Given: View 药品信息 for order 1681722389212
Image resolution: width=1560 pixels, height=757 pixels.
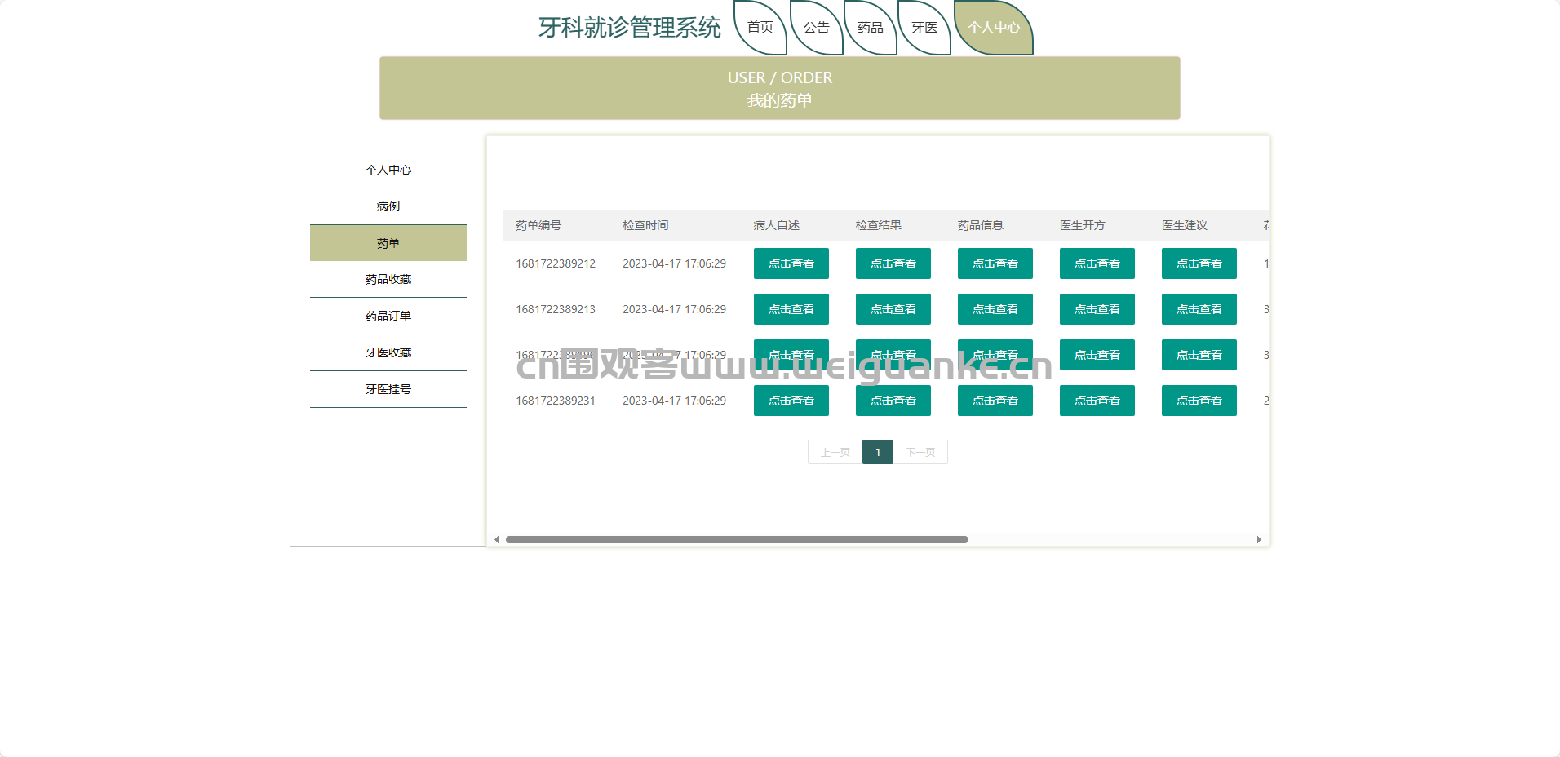Looking at the screenshot, I should point(995,263).
